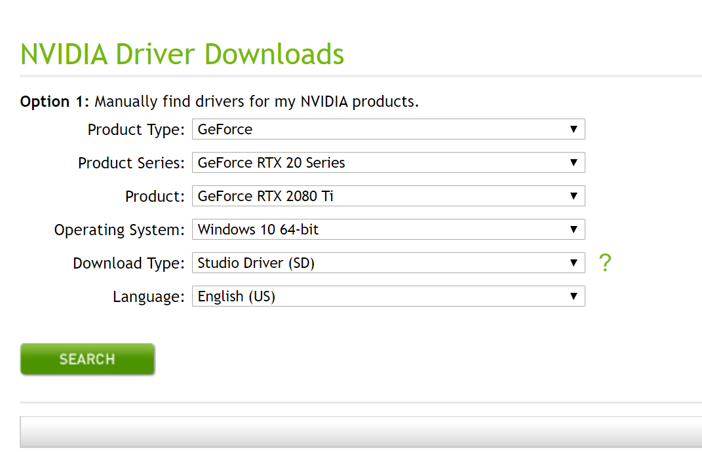702x452 pixels.
Task: Open the Product Type dropdown showing GeForce
Action: (x=388, y=129)
